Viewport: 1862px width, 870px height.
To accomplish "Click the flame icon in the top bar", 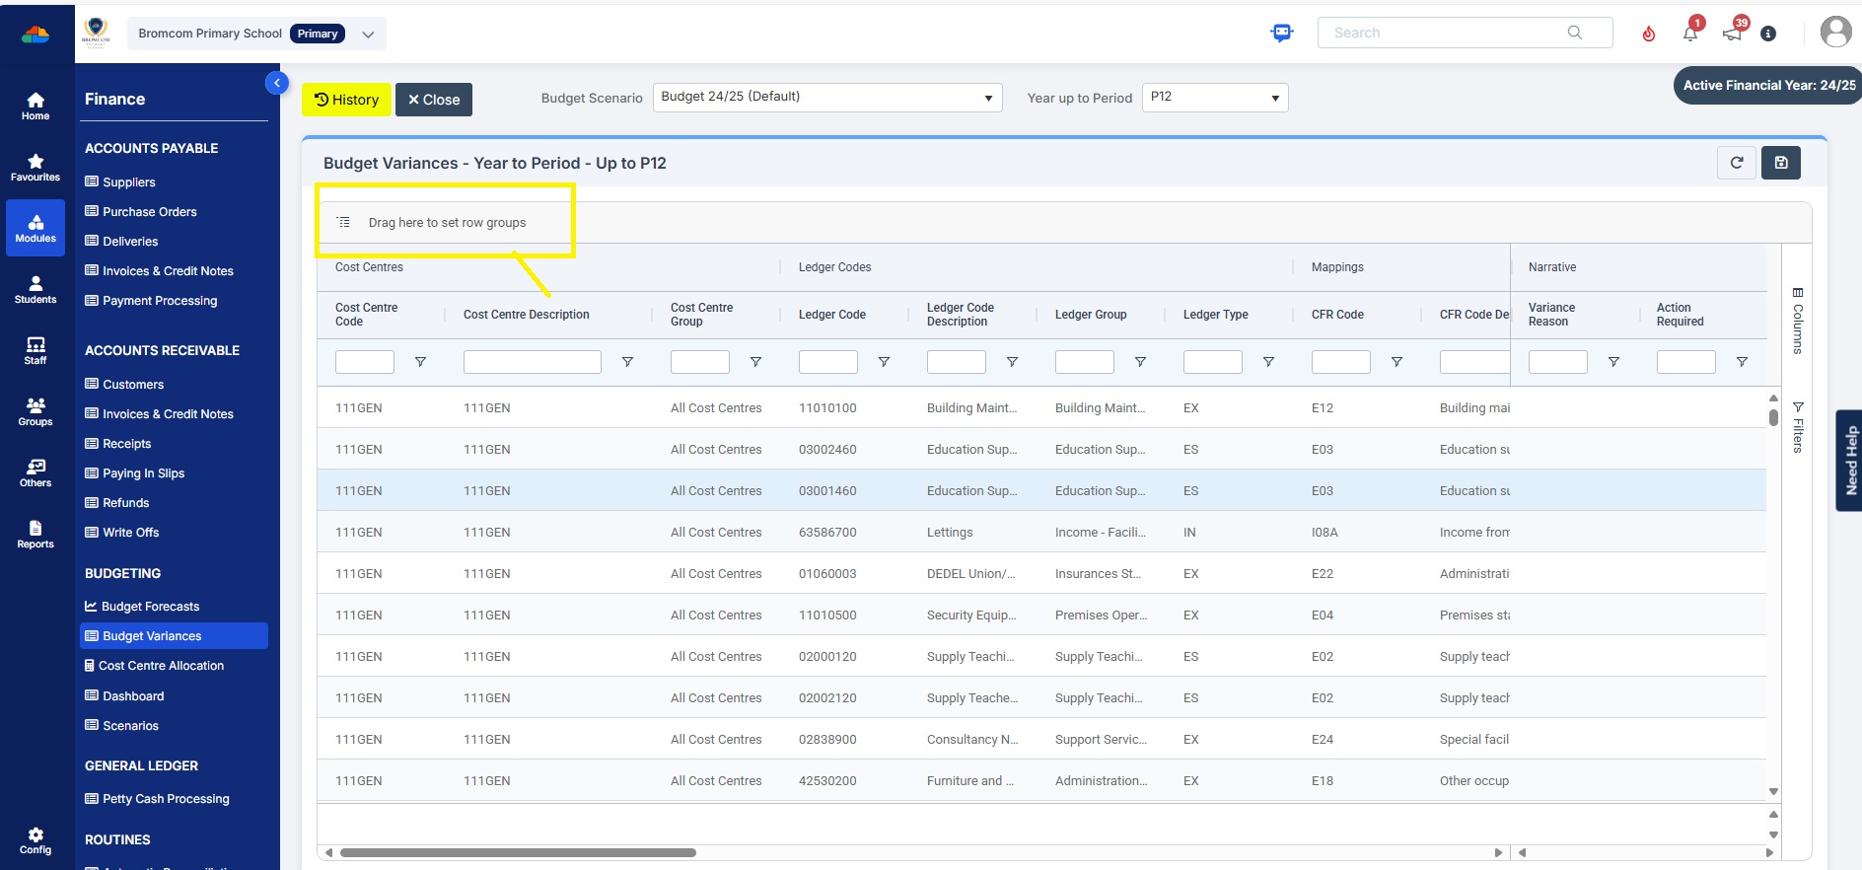I will click(1648, 34).
